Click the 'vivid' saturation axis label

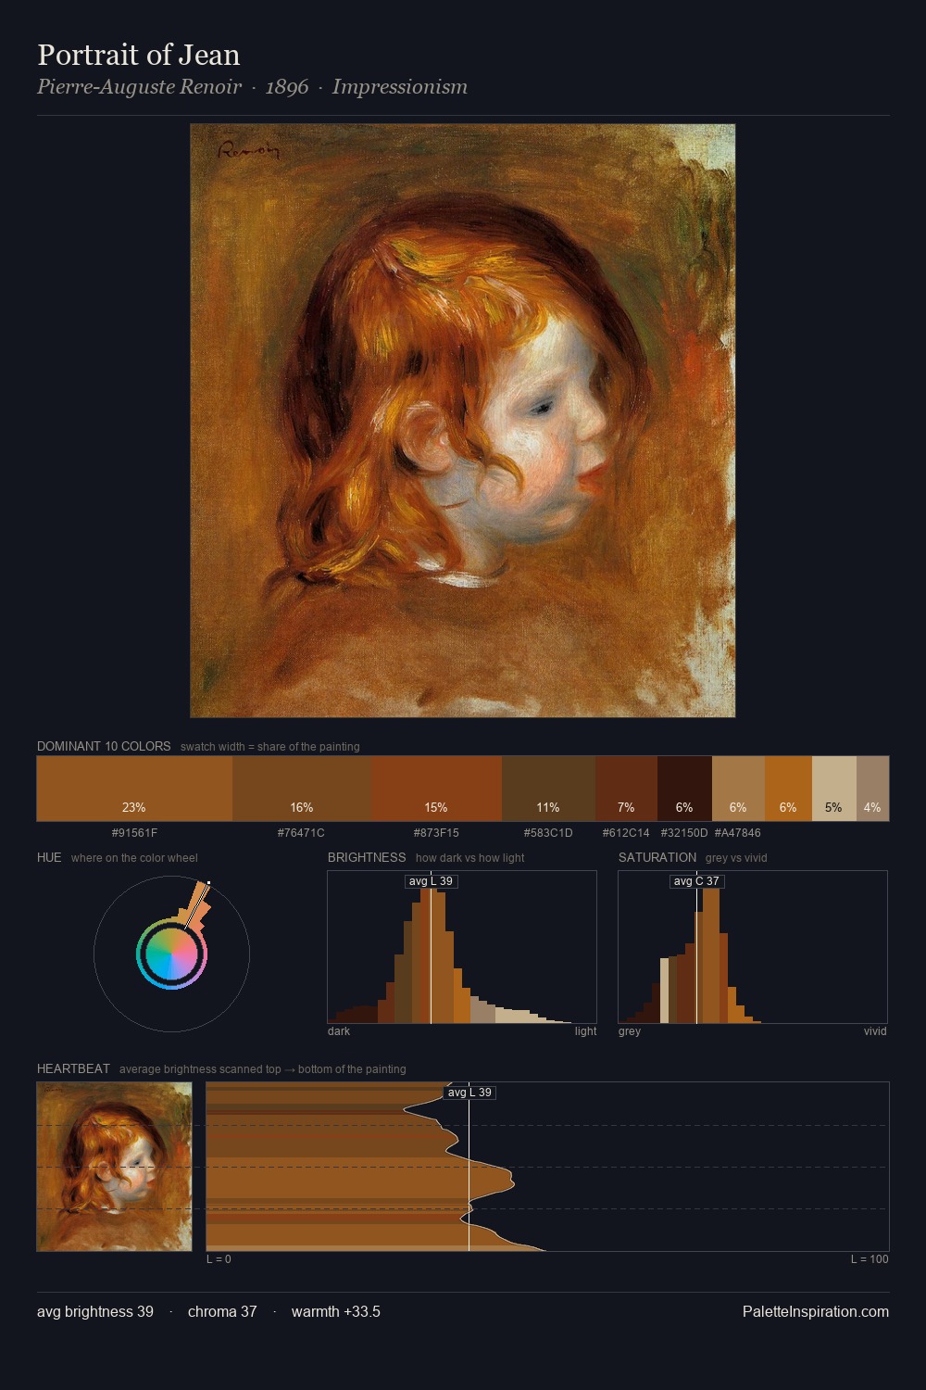[875, 1031]
